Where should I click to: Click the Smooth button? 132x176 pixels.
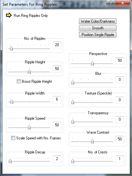(x=98, y=28)
